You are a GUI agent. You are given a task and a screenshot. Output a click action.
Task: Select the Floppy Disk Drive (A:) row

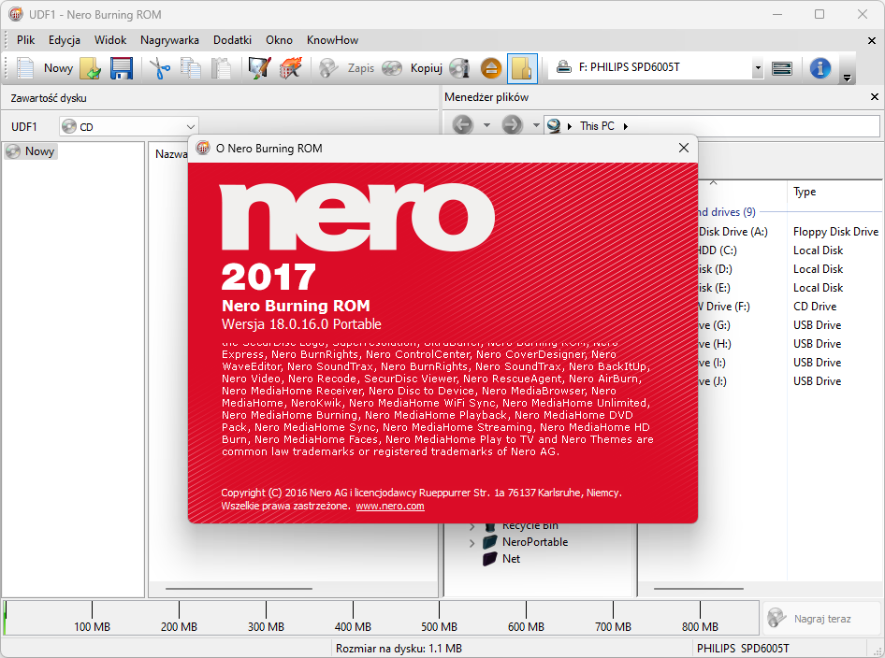791,231
